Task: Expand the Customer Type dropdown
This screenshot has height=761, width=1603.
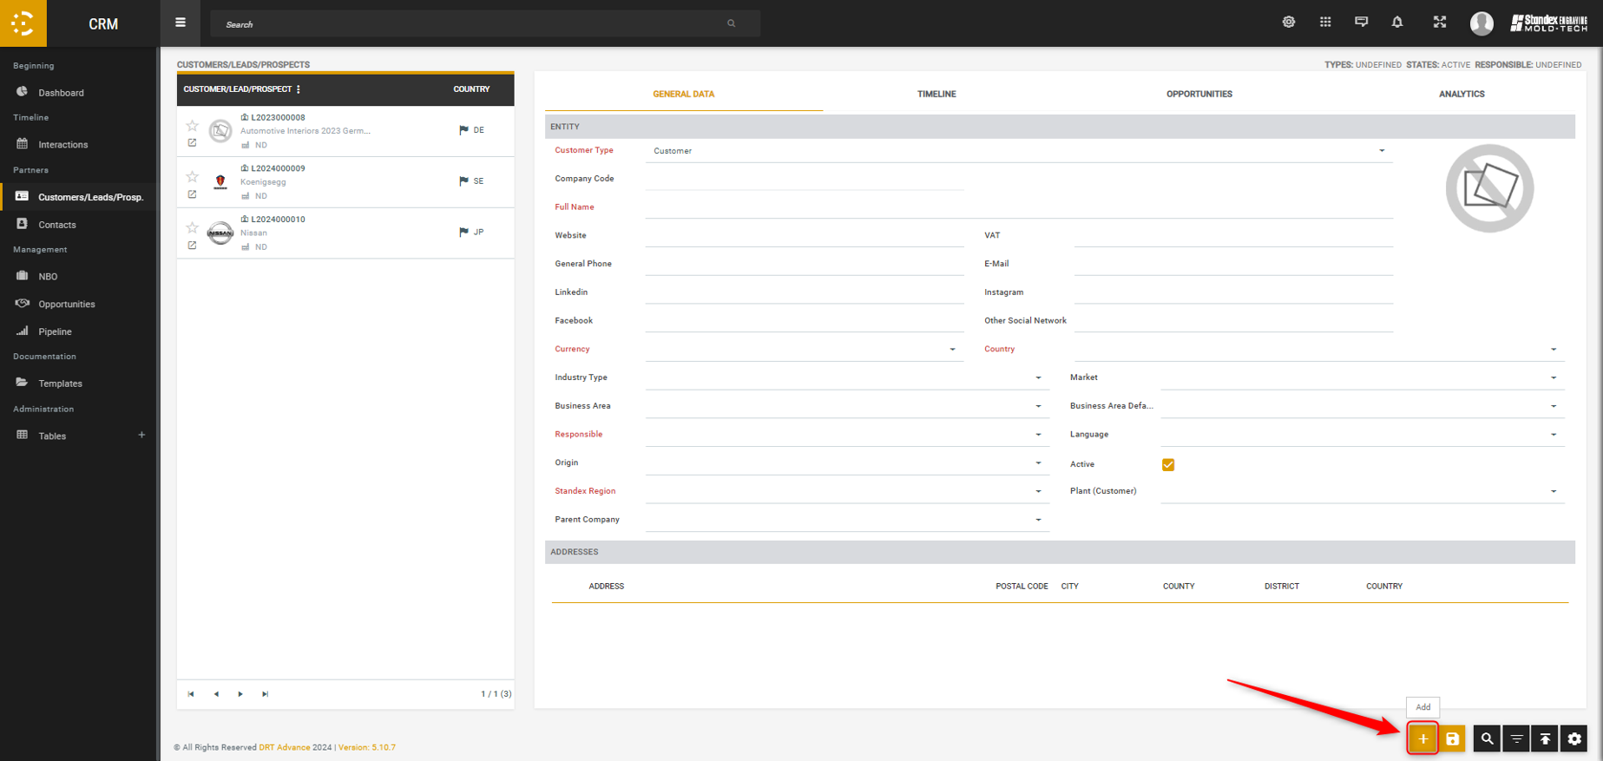Action: coord(1382,151)
